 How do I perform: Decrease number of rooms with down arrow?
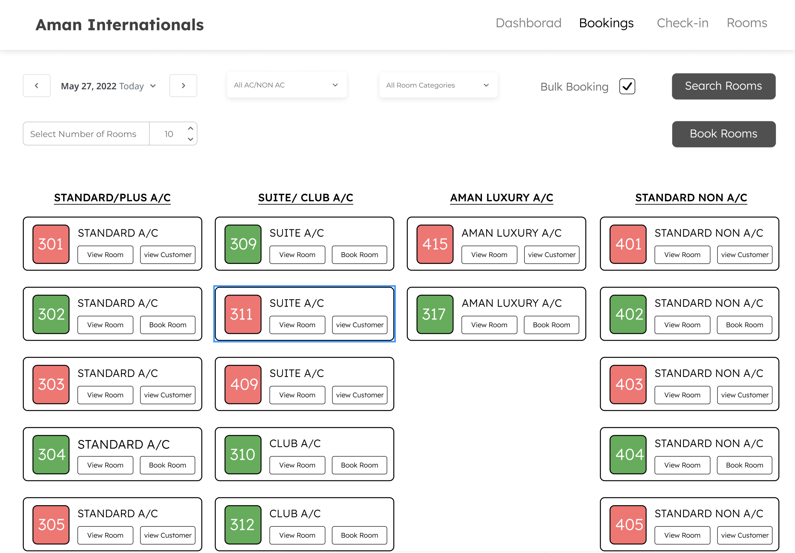191,139
